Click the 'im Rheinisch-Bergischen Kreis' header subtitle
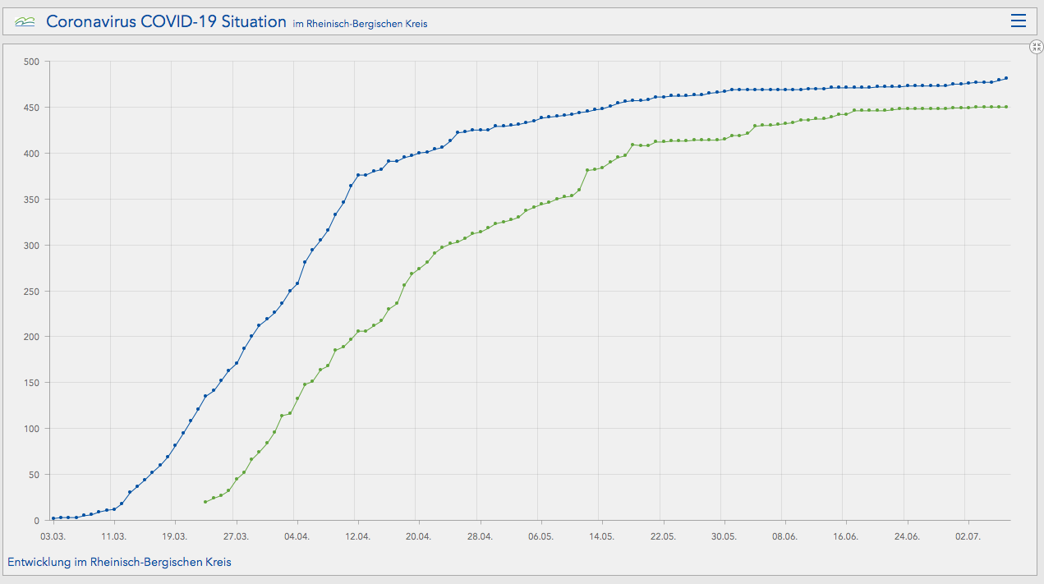1044x584 pixels. [x=360, y=24]
